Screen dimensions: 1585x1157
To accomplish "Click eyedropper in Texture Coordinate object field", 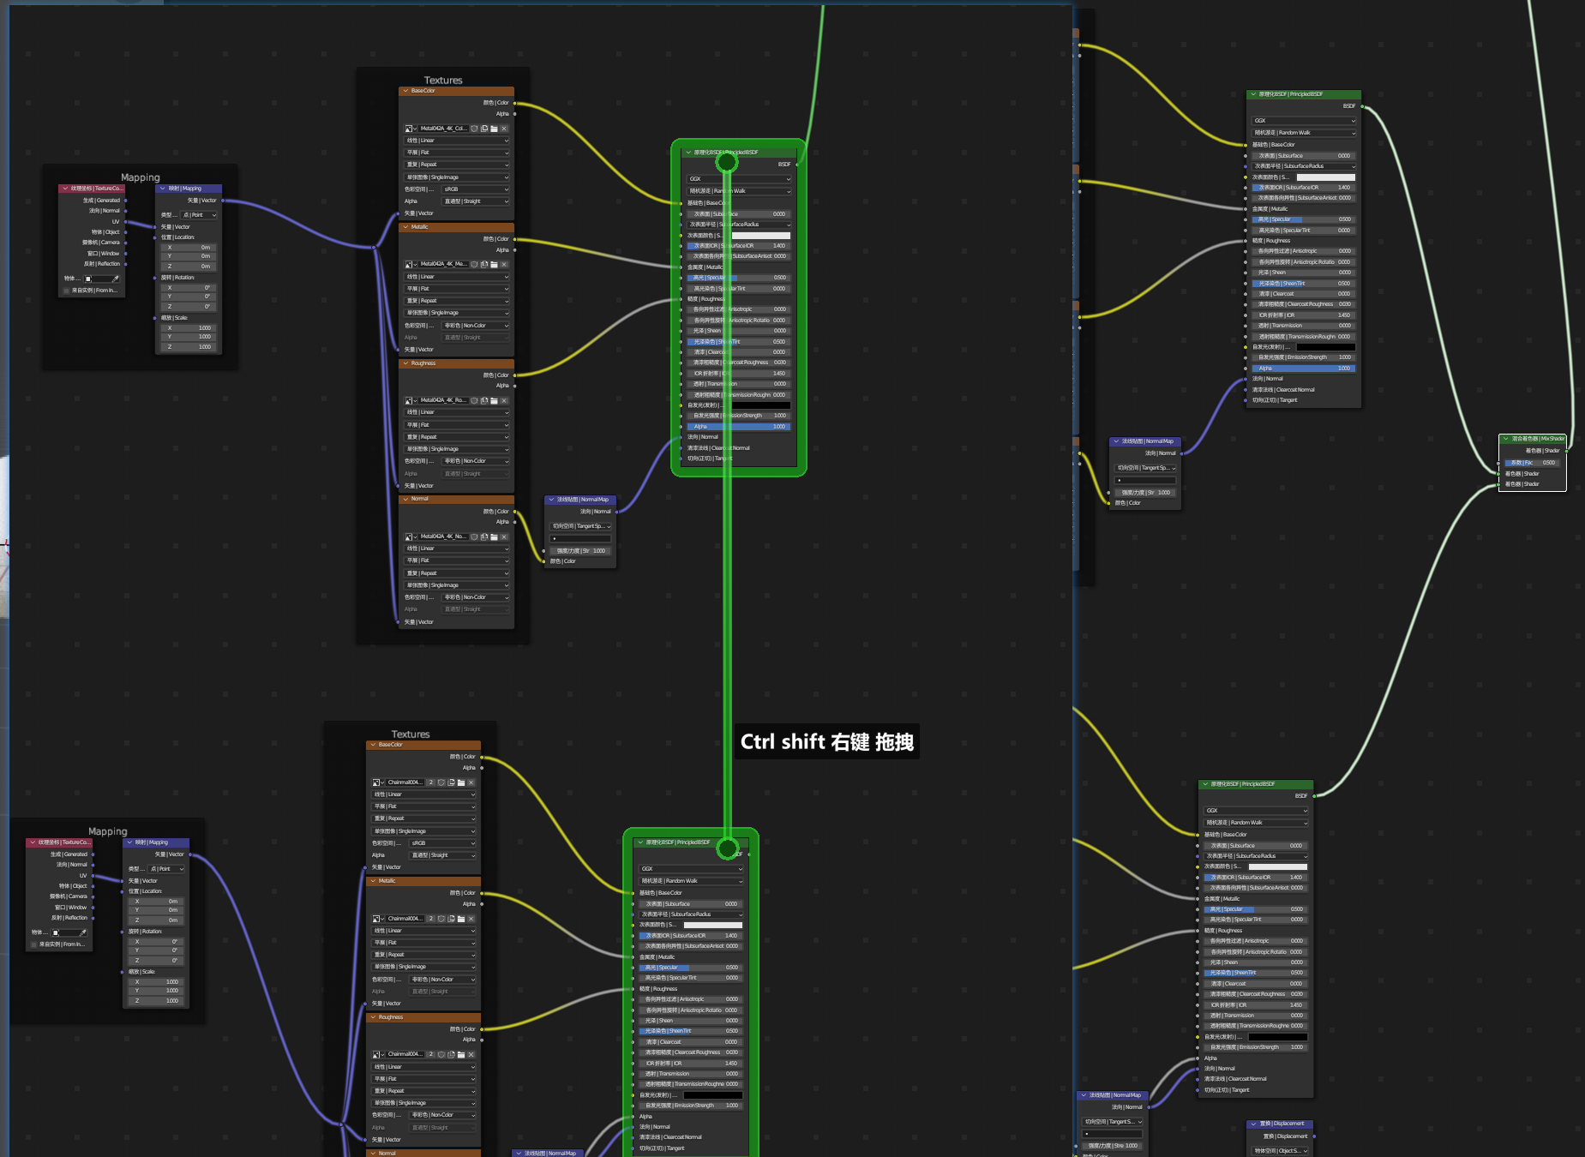I will click(x=115, y=279).
